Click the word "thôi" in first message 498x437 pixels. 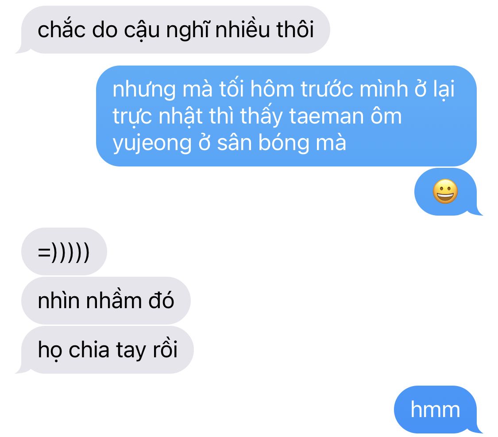pyautogui.click(x=295, y=30)
